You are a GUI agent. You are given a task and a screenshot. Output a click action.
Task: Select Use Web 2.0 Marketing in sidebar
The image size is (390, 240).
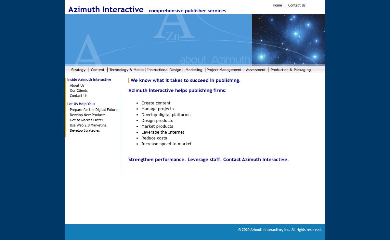[88, 125]
